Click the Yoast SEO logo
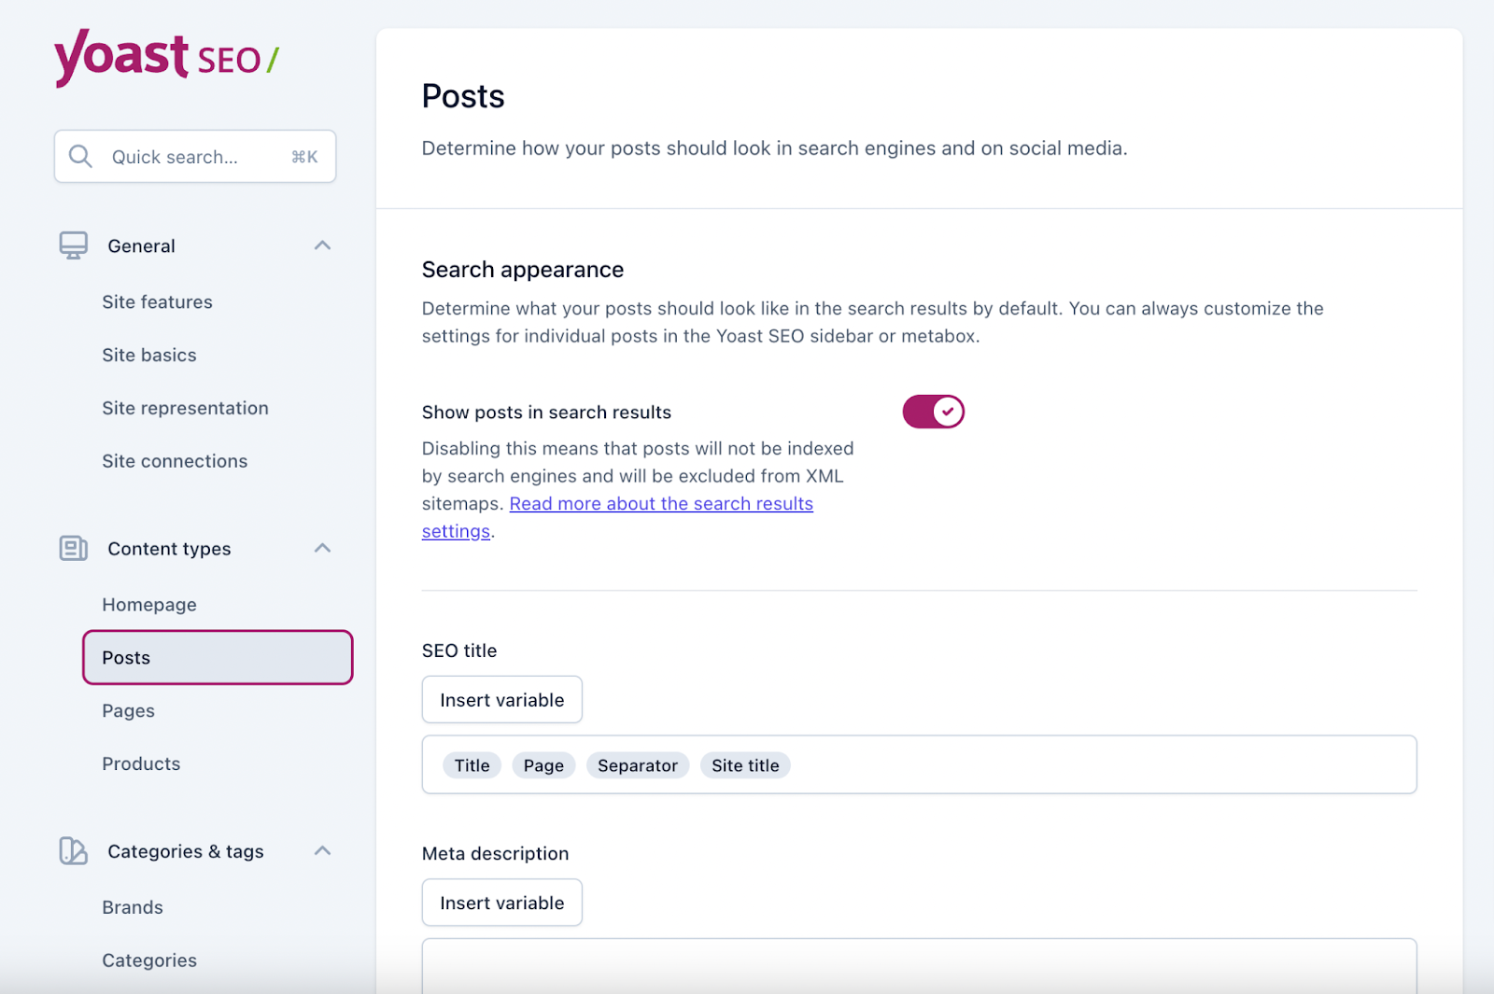 [x=164, y=58]
